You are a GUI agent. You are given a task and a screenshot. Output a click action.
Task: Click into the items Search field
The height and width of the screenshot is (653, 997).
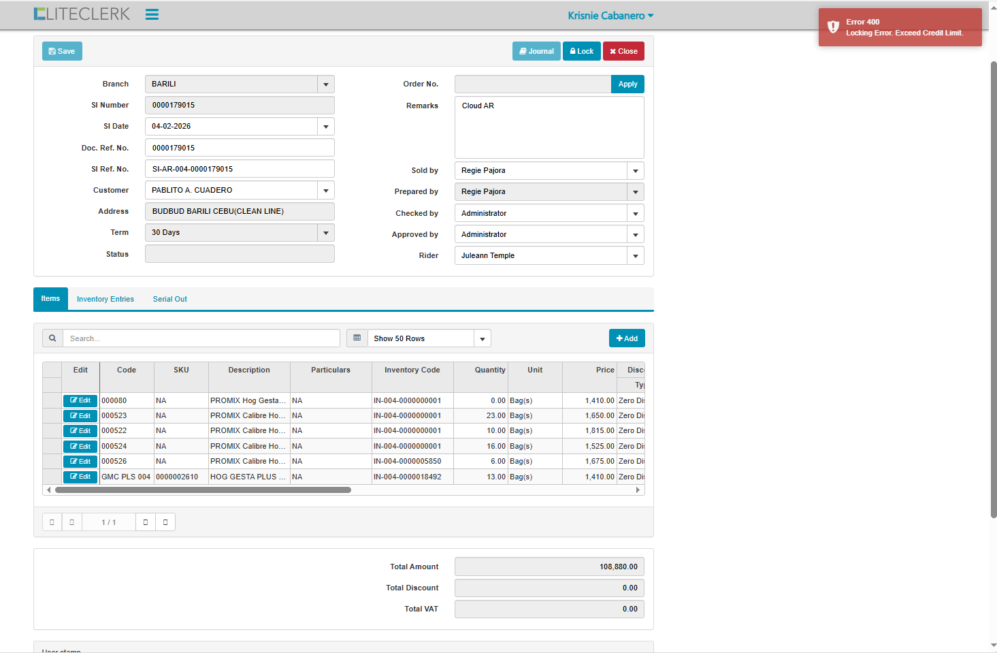click(x=201, y=338)
